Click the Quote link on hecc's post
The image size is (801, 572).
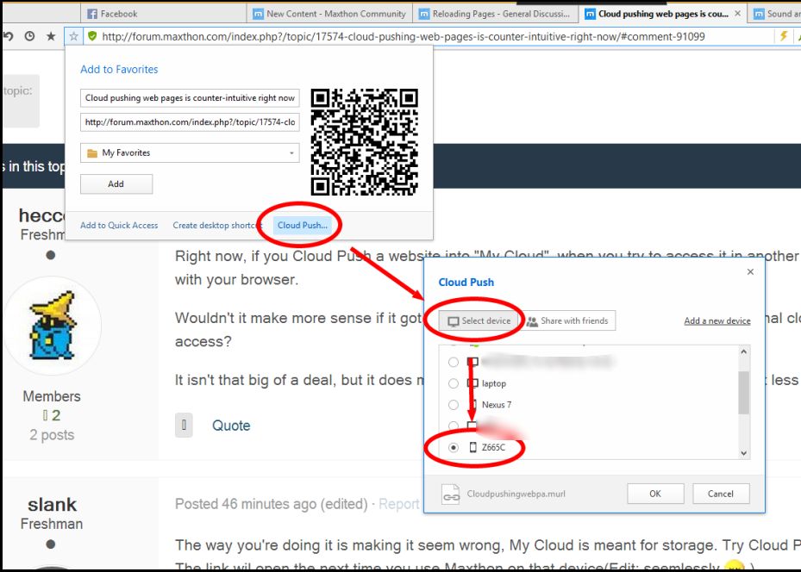[231, 426]
